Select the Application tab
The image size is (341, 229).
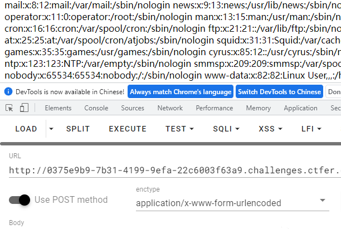tap(300, 108)
